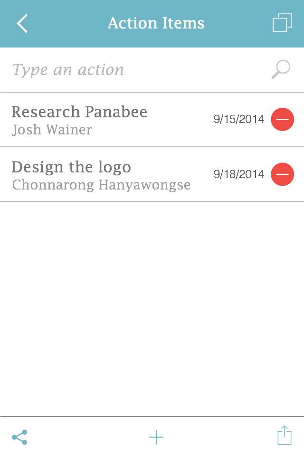Click header space between back arrow and title
This screenshot has height=456, width=304.
pyautogui.click(x=66, y=23)
